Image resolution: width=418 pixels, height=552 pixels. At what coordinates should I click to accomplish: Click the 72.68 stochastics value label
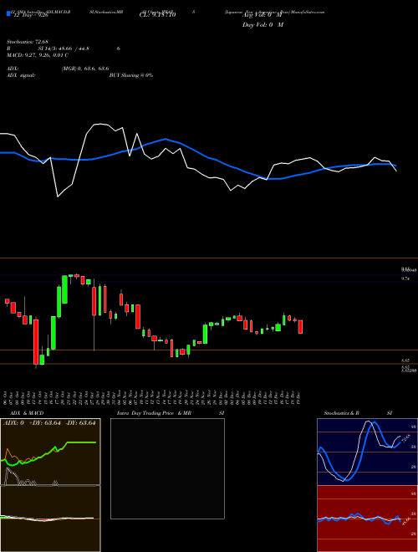[406, 439]
